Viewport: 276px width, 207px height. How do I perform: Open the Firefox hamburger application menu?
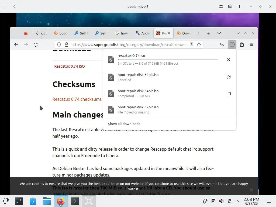(x=251, y=44)
